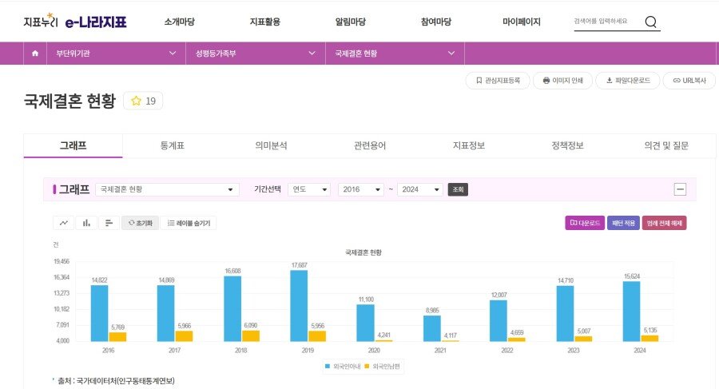
Task: Switch to the 통계표 tab
Action: pos(172,145)
